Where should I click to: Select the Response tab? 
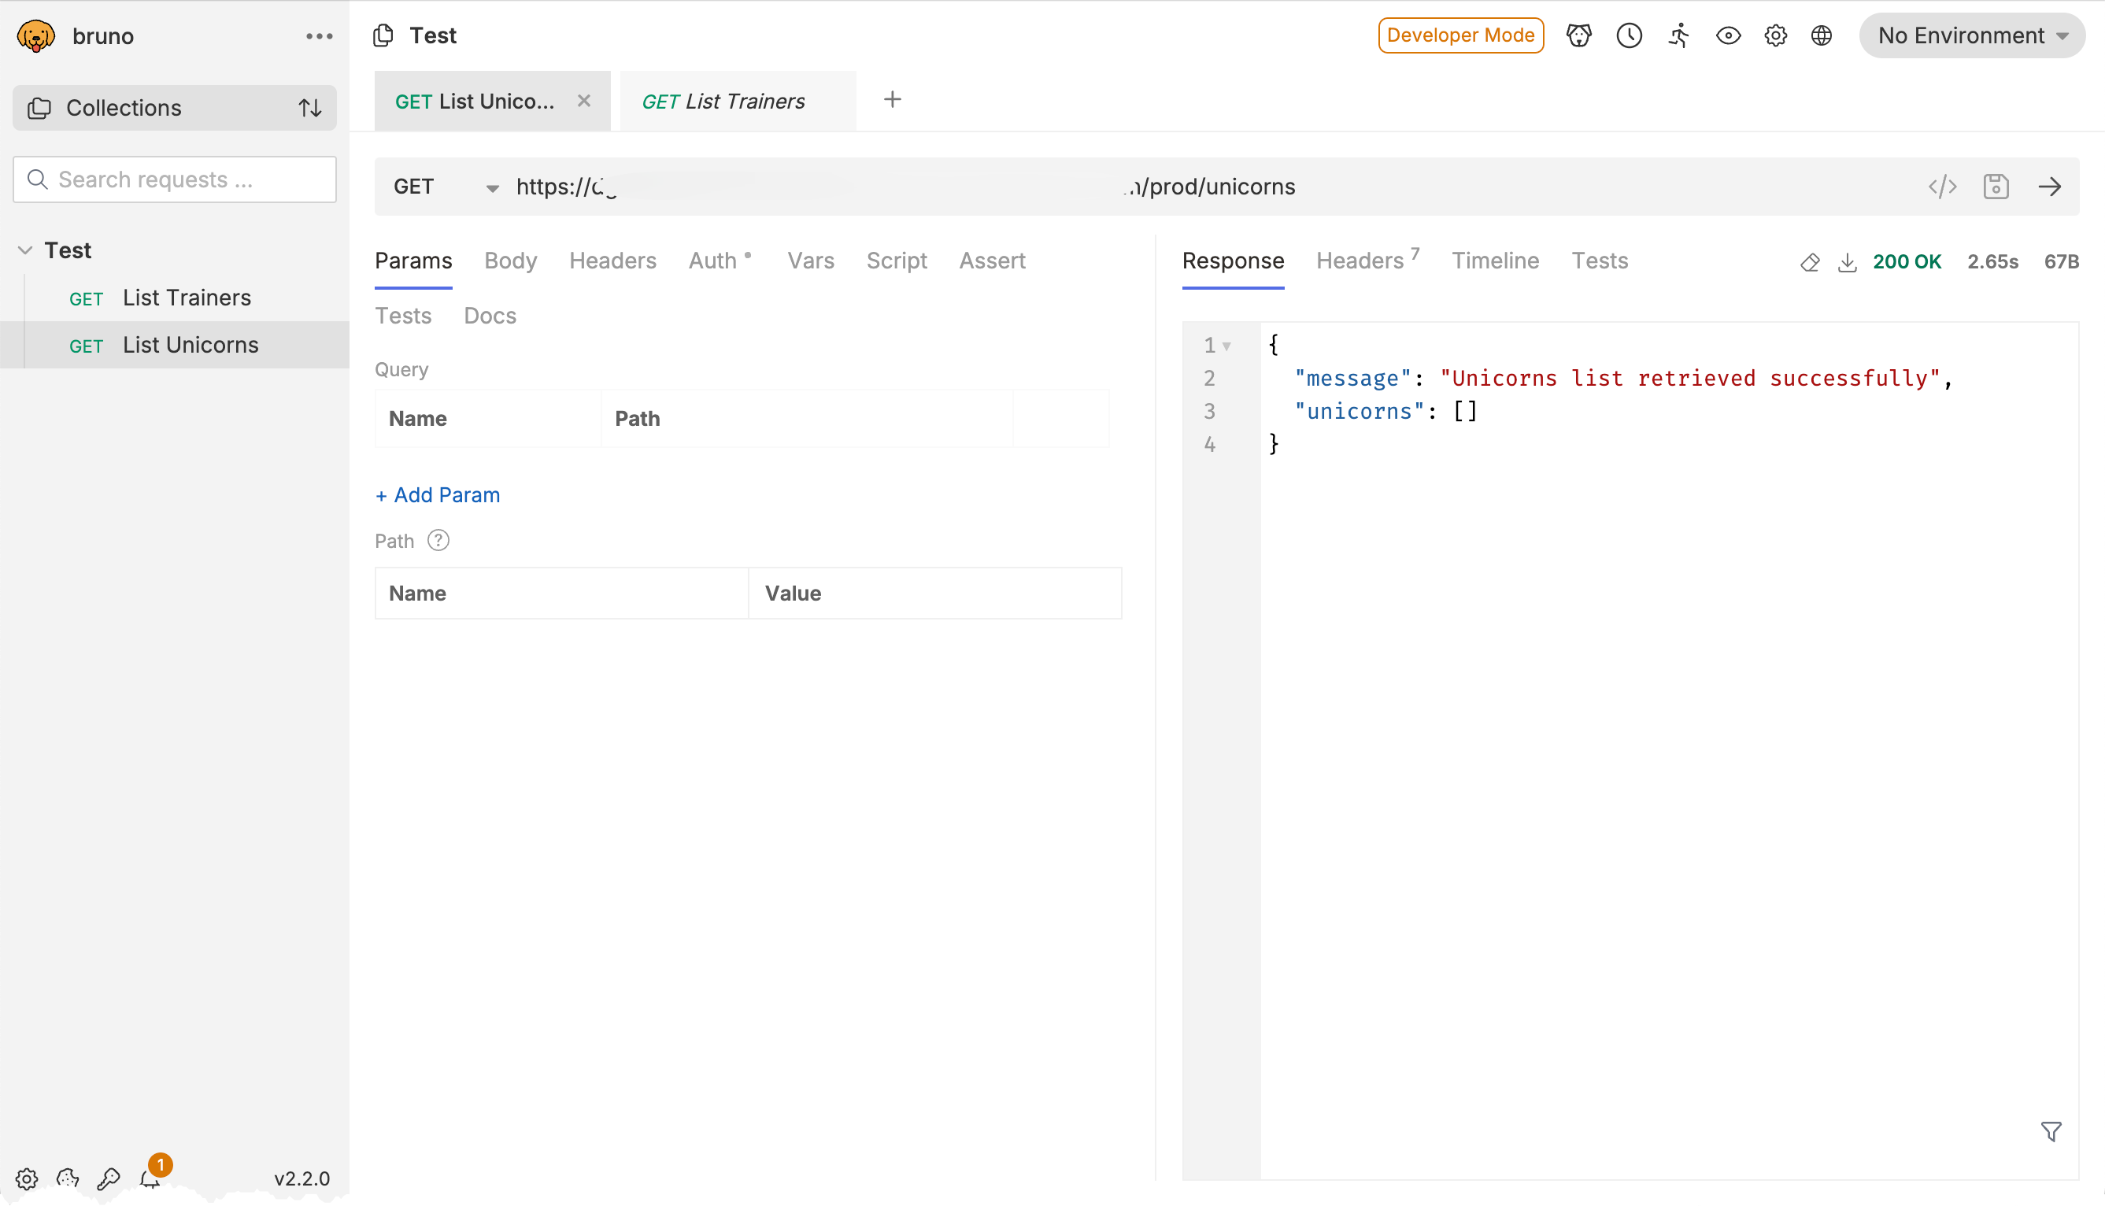1232,260
